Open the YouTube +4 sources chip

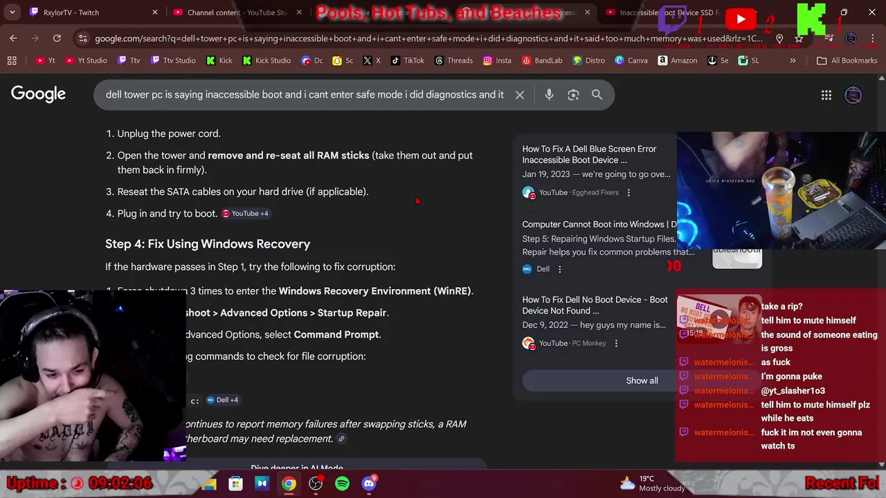pyautogui.click(x=245, y=214)
